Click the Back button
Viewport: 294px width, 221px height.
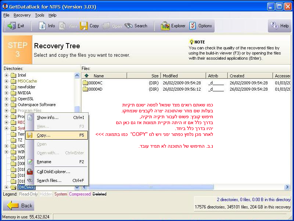pyautogui.click(x=19, y=206)
